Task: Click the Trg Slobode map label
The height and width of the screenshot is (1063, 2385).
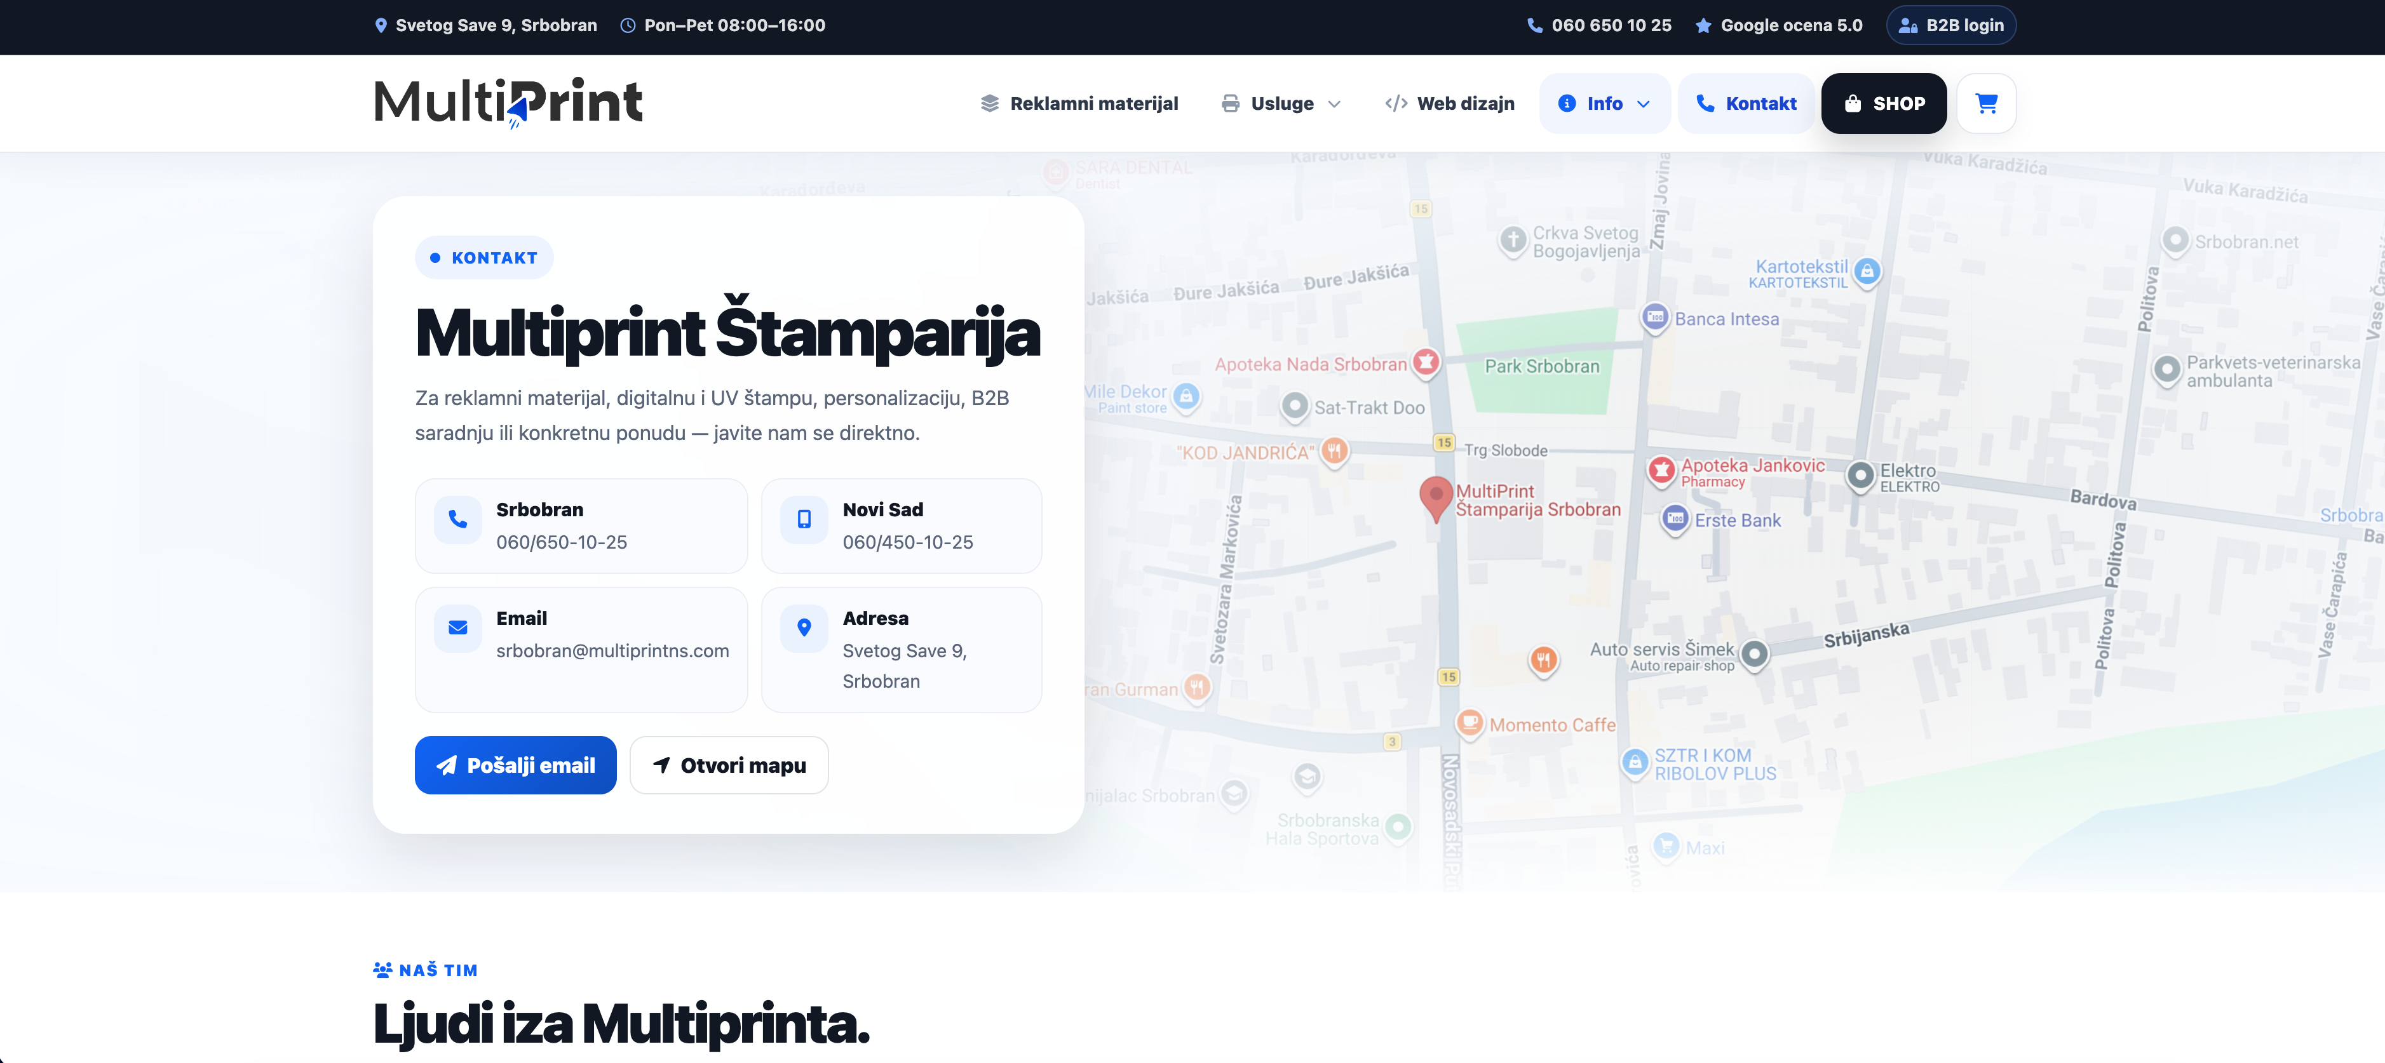Action: tap(1506, 451)
